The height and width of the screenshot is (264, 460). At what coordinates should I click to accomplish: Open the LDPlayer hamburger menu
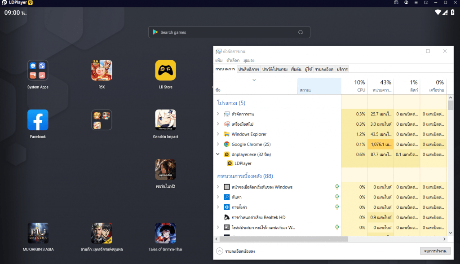[416, 2]
